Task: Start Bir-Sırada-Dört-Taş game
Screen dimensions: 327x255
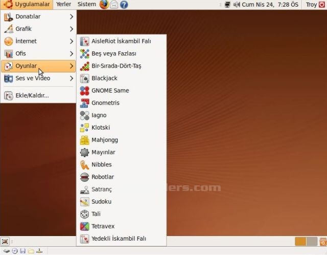Action: tap(122, 66)
